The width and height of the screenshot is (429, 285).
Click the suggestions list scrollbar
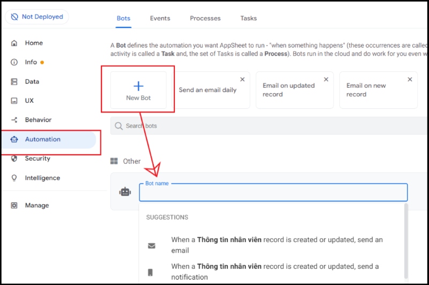pos(406,241)
